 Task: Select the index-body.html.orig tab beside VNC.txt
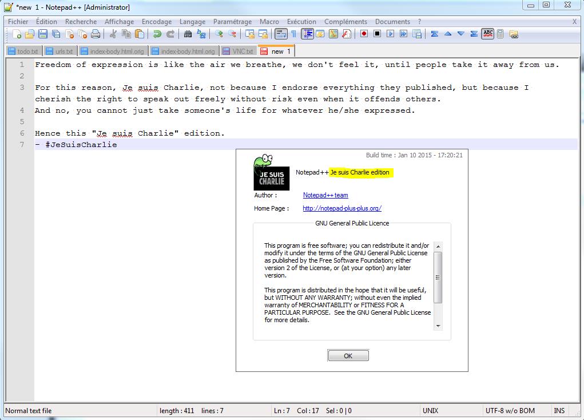coord(184,51)
